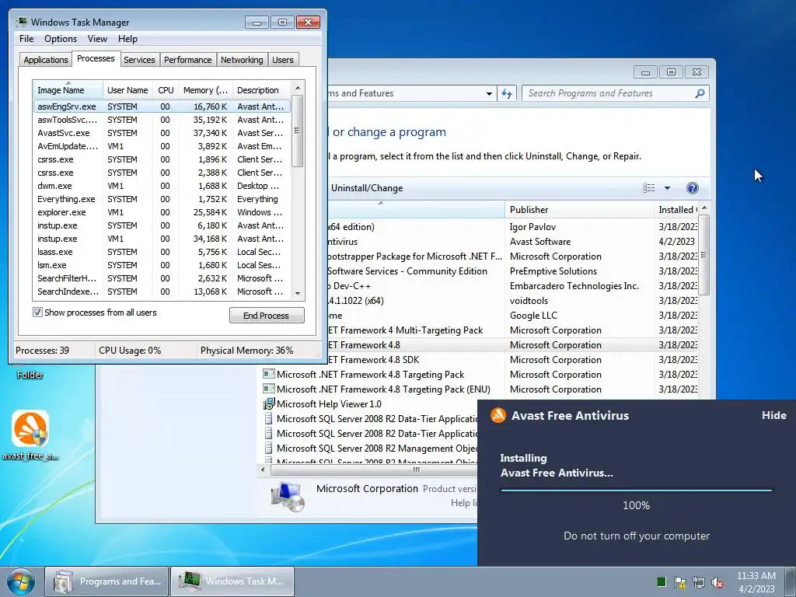The image size is (796, 597).
Task: Select the voidtools program row
Action: click(513, 301)
